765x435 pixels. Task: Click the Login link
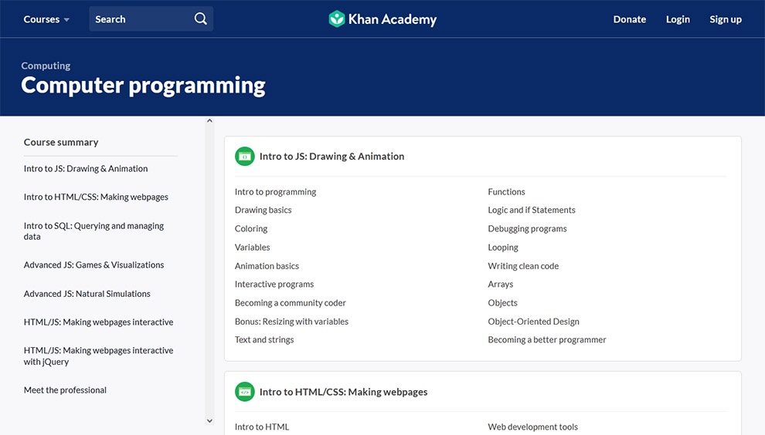(x=678, y=19)
